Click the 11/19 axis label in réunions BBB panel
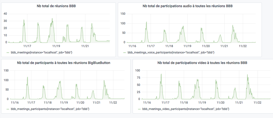Image resolution: width=273 pixels, height=118 pixels. pos(56,46)
